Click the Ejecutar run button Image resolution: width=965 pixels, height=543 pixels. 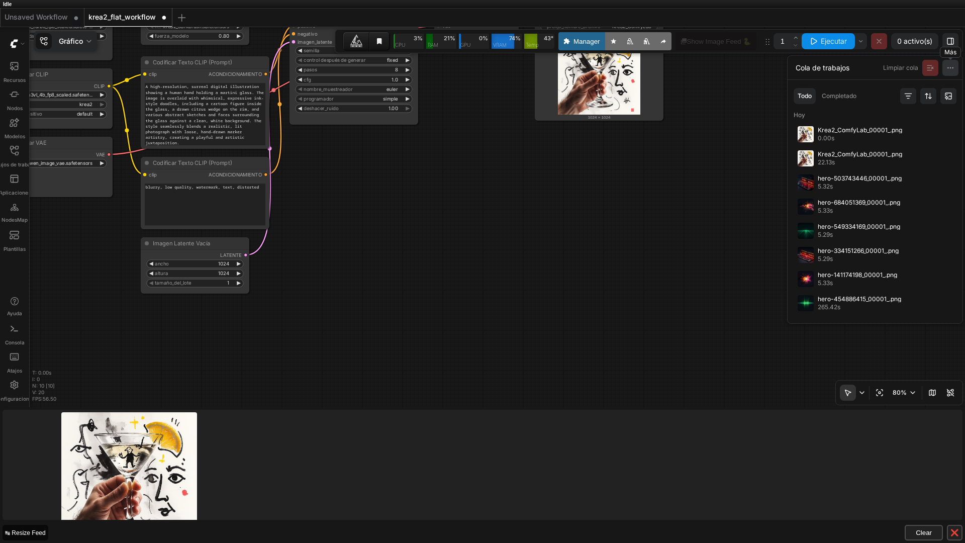coord(828,41)
